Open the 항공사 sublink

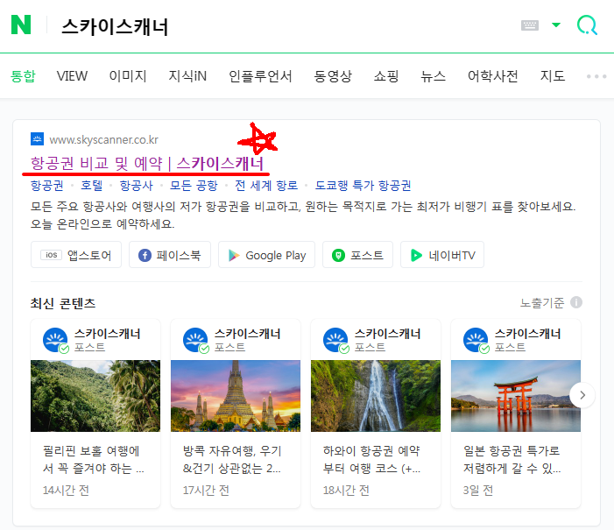click(136, 186)
